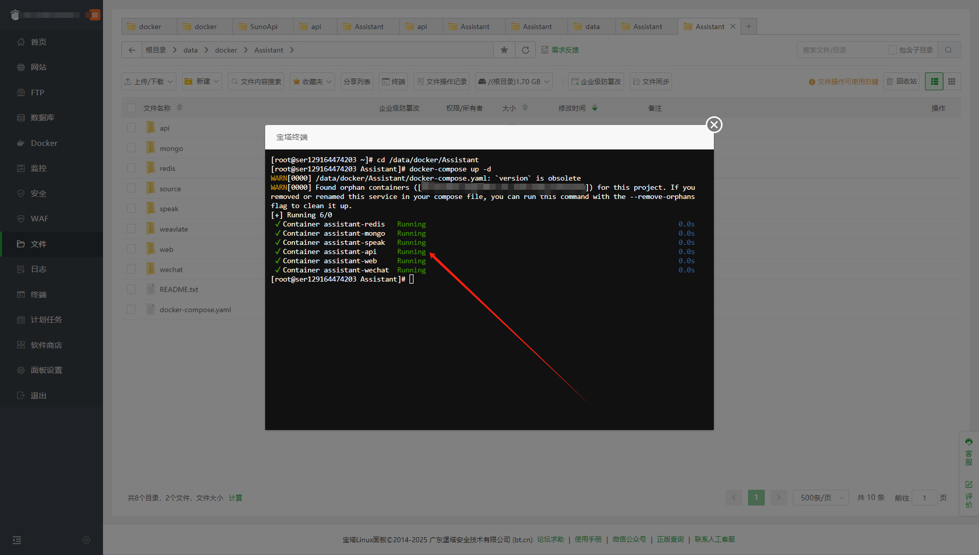The height and width of the screenshot is (555, 979).
Task: Focus the 前往 page number field
Action: [x=924, y=497]
